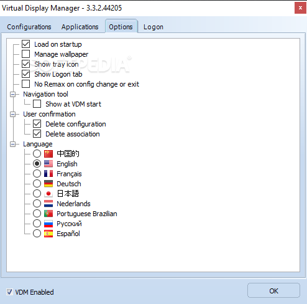This screenshot has width=307, height=304.
Task: Click the User confirmation label
Action: click(x=49, y=114)
